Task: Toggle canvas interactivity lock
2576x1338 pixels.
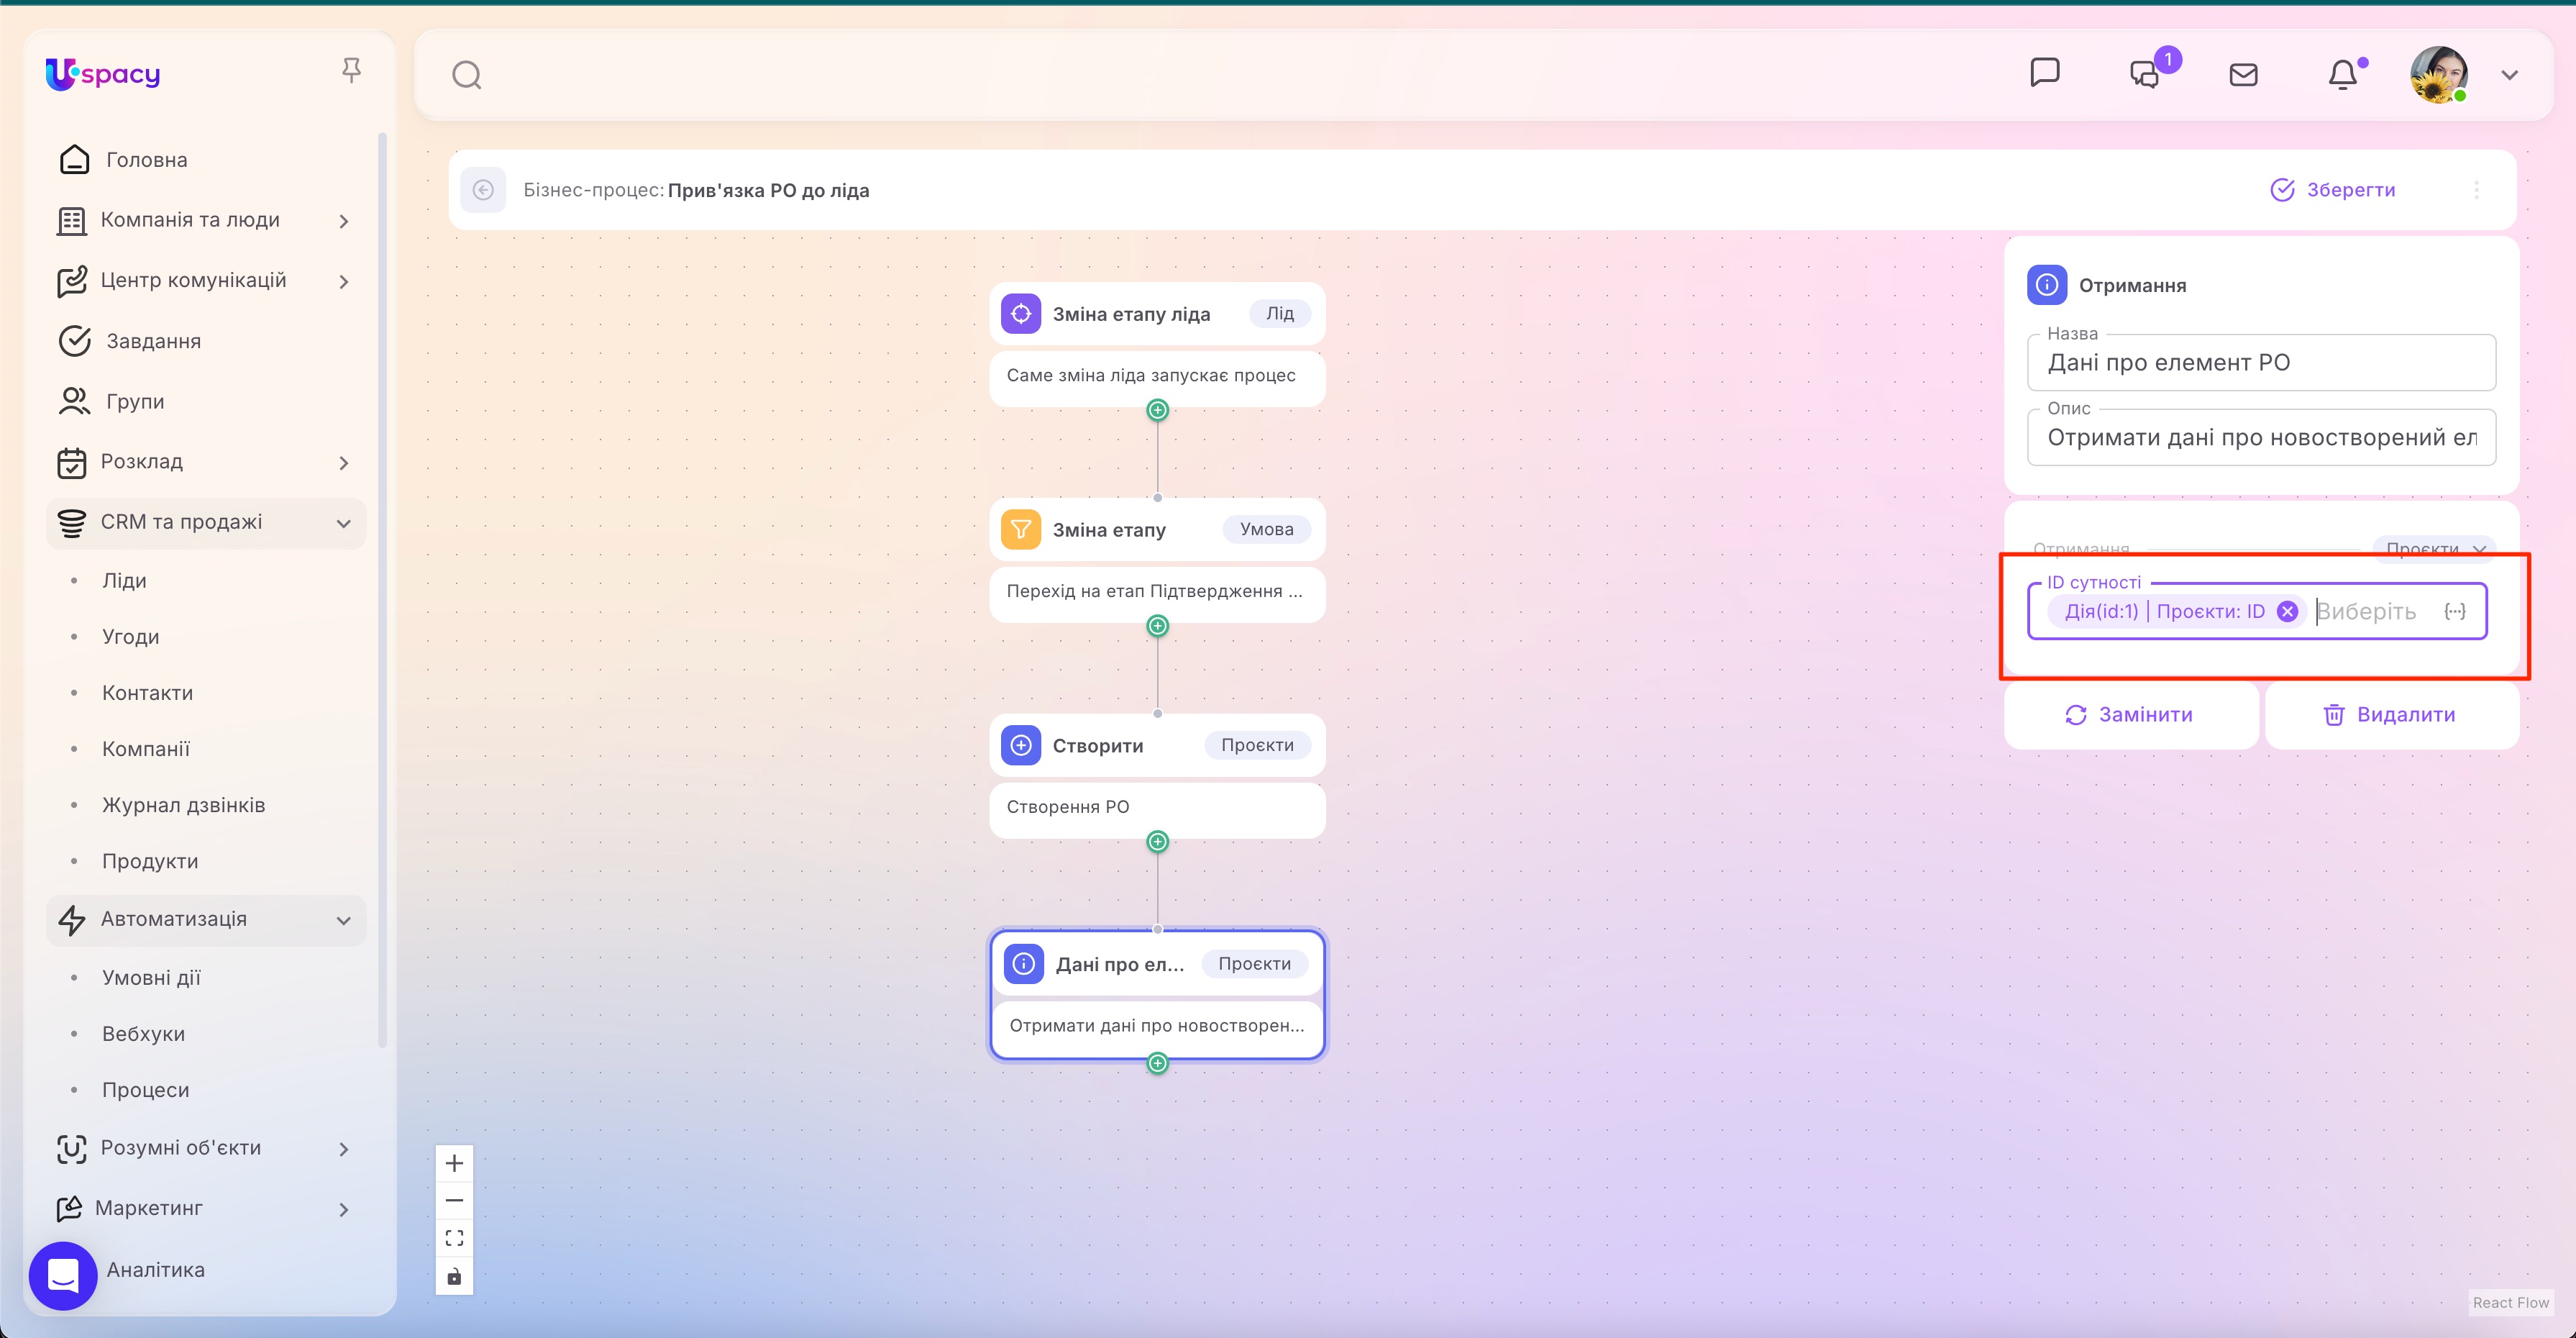Action: click(x=454, y=1276)
